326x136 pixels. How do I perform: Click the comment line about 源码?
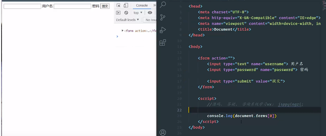pyautogui.click(x=255, y=104)
